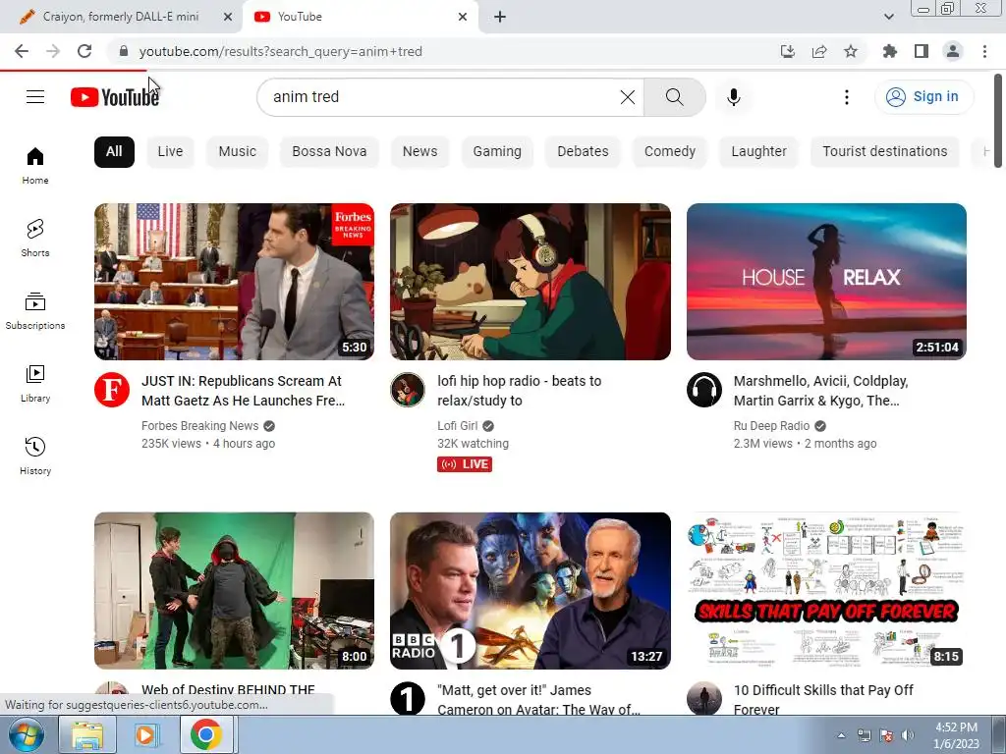This screenshot has height=754, width=1006.
Task: Clear the search box with the X icon
Action: point(628,97)
